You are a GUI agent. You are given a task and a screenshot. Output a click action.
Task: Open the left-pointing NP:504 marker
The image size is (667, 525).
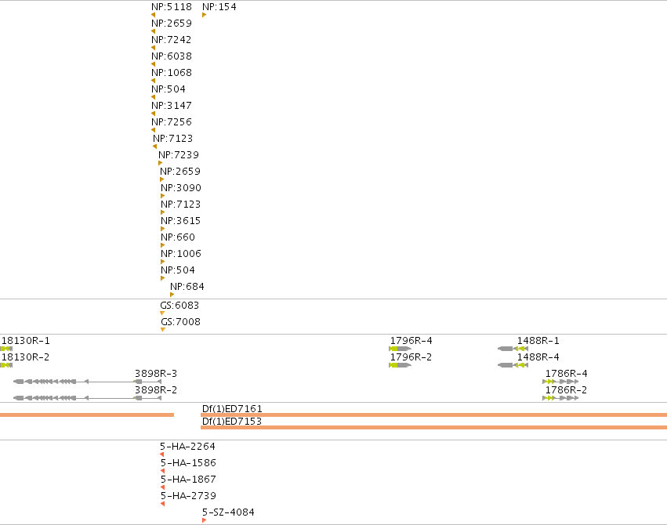(x=153, y=97)
